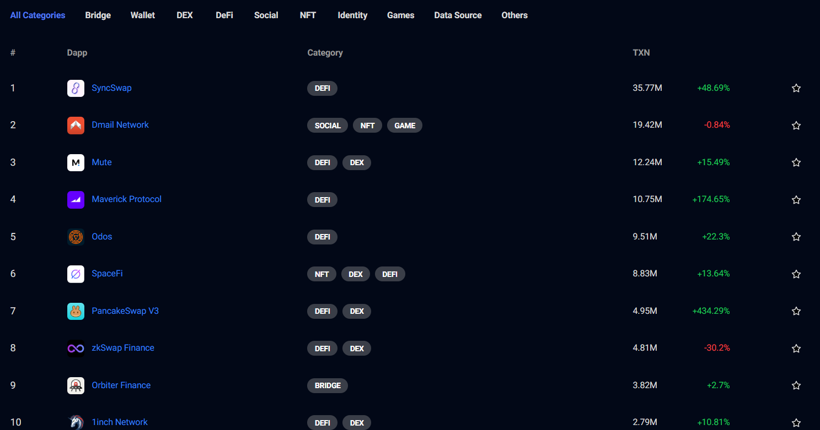The height and width of the screenshot is (430, 820).
Task: Click the Dmail Network logo icon
Action: coord(76,125)
